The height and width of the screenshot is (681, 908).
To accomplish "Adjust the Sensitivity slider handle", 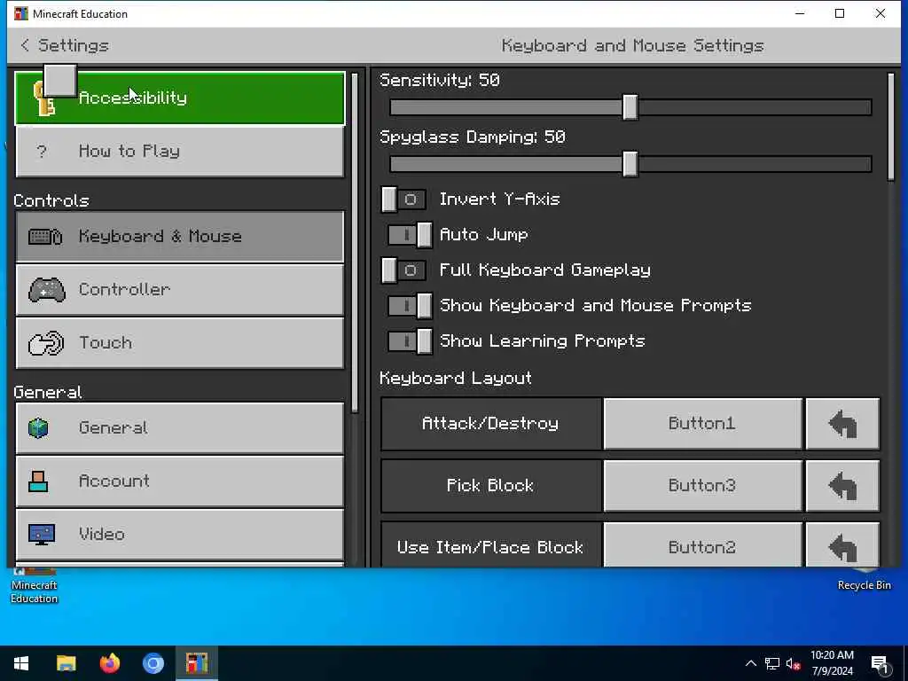I will (x=630, y=107).
